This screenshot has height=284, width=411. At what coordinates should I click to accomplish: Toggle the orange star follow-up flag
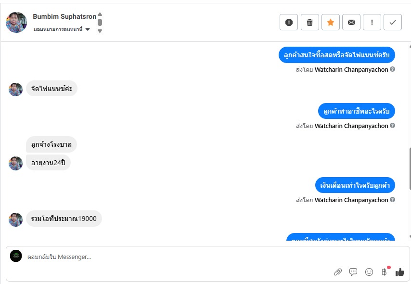tap(331, 22)
